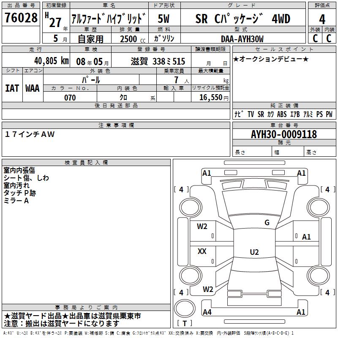Select the 注意事項欄 section header
The height and width of the screenshot is (338, 338).
click(116, 125)
